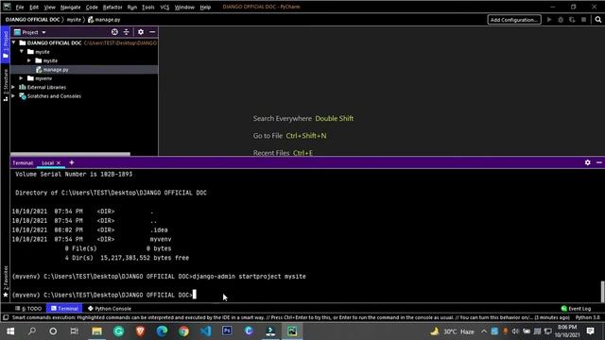Expand External Libraries node
Image resolution: width=605 pixels, height=340 pixels.
(x=14, y=87)
